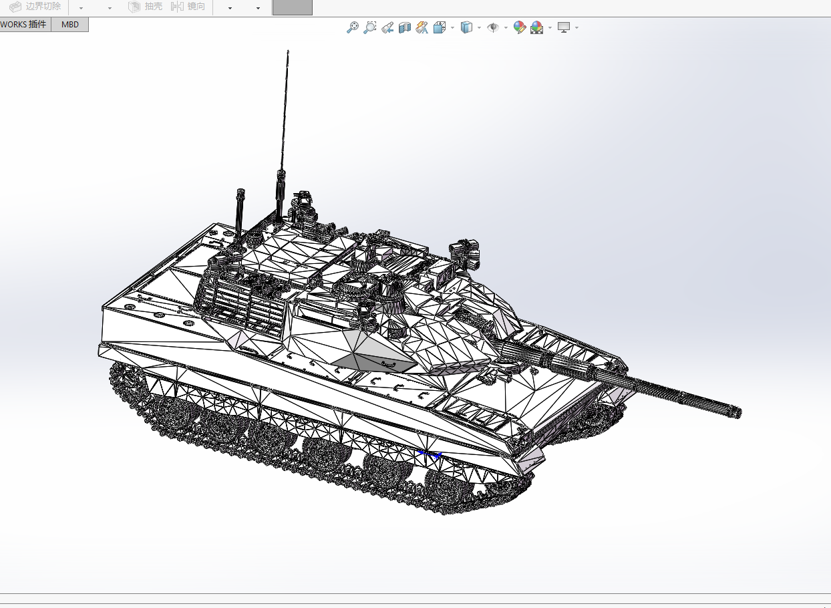Open the dropdown arrow just left of 抽壳

coord(110,8)
